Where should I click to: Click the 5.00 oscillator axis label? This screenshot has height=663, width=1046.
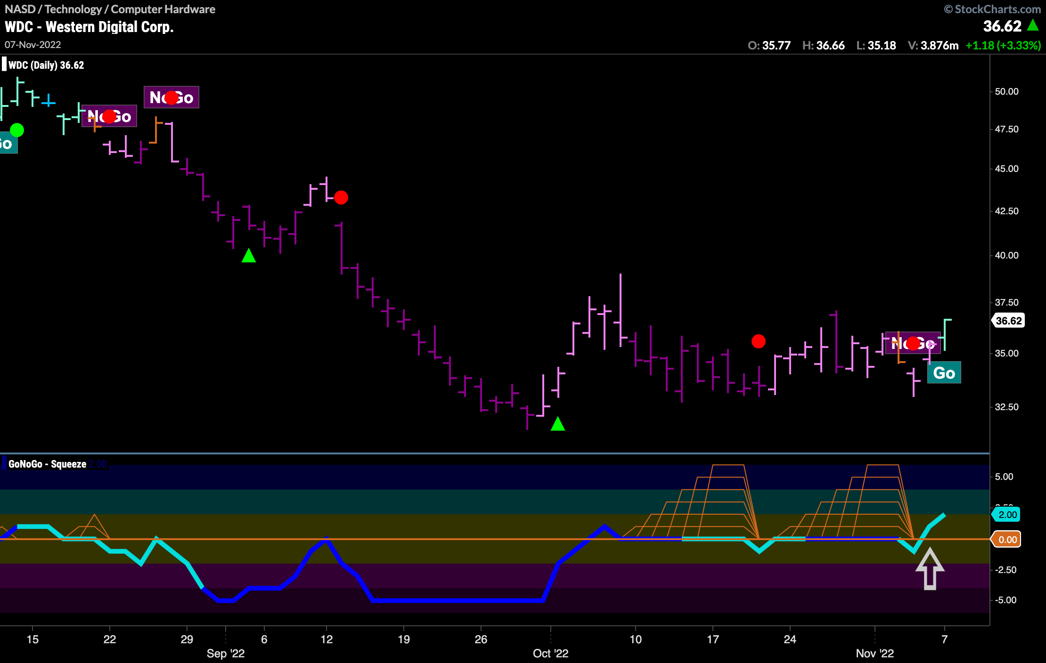[1004, 477]
